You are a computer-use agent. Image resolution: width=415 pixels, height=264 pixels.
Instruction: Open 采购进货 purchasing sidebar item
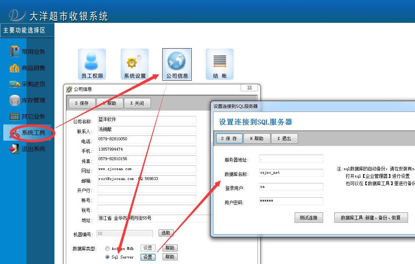coord(28,84)
